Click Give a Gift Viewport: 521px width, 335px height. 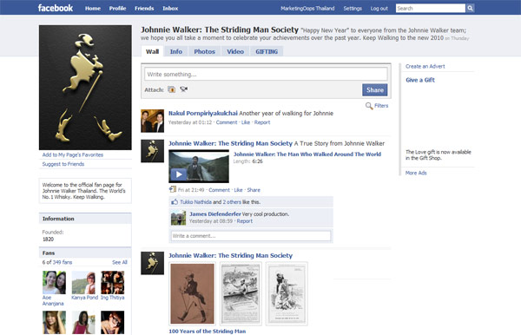pyautogui.click(x=420, y=80)
